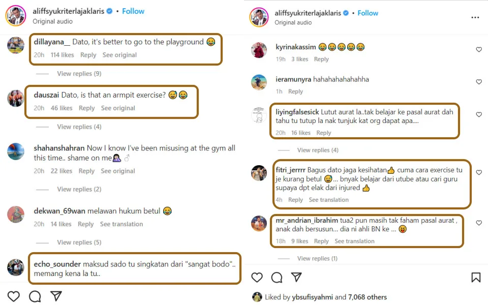Expand View replies (5) under dekwan_69wan

click(79, 242)
